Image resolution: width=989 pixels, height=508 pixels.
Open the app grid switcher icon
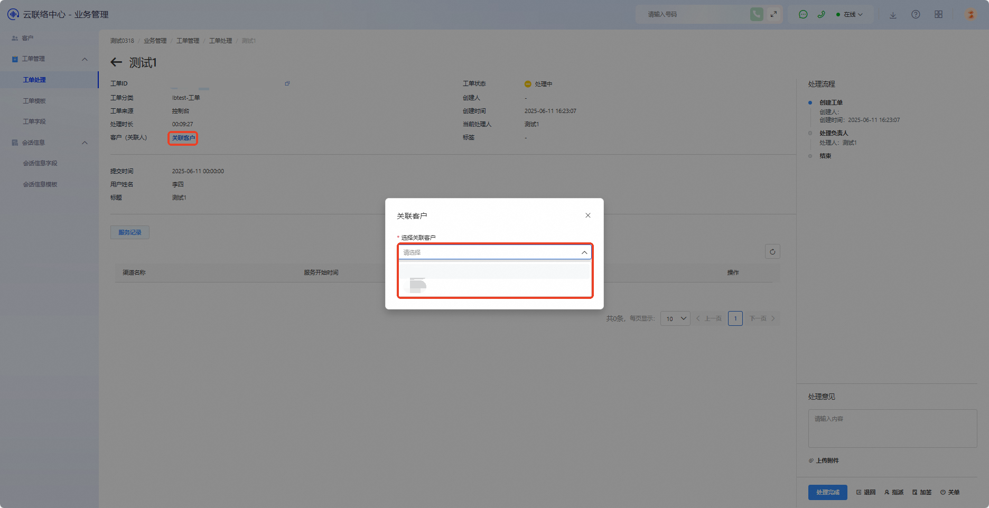[938, 14]
